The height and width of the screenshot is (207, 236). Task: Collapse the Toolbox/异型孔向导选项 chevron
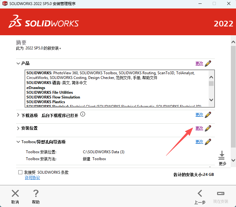(18, 142)
